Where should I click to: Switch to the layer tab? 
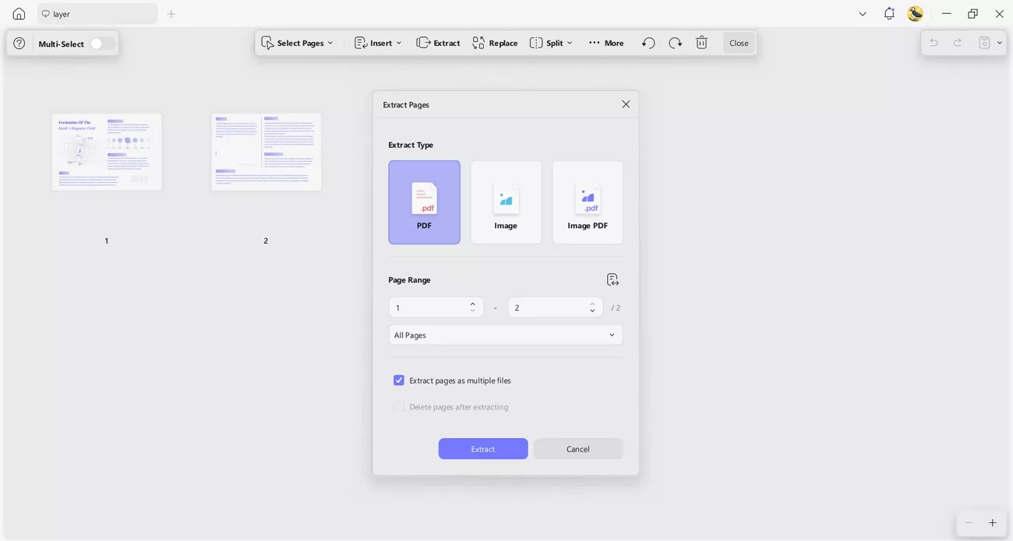pyautogui.click(x=97, y=13)
